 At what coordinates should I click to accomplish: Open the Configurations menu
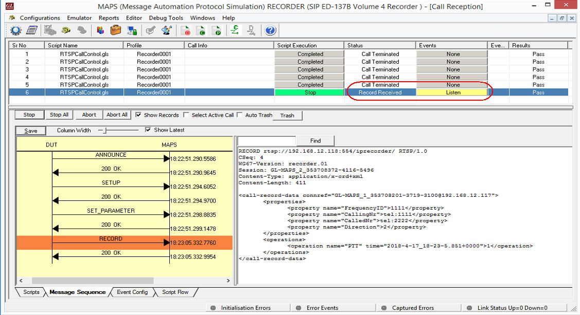tap(40, 17)
